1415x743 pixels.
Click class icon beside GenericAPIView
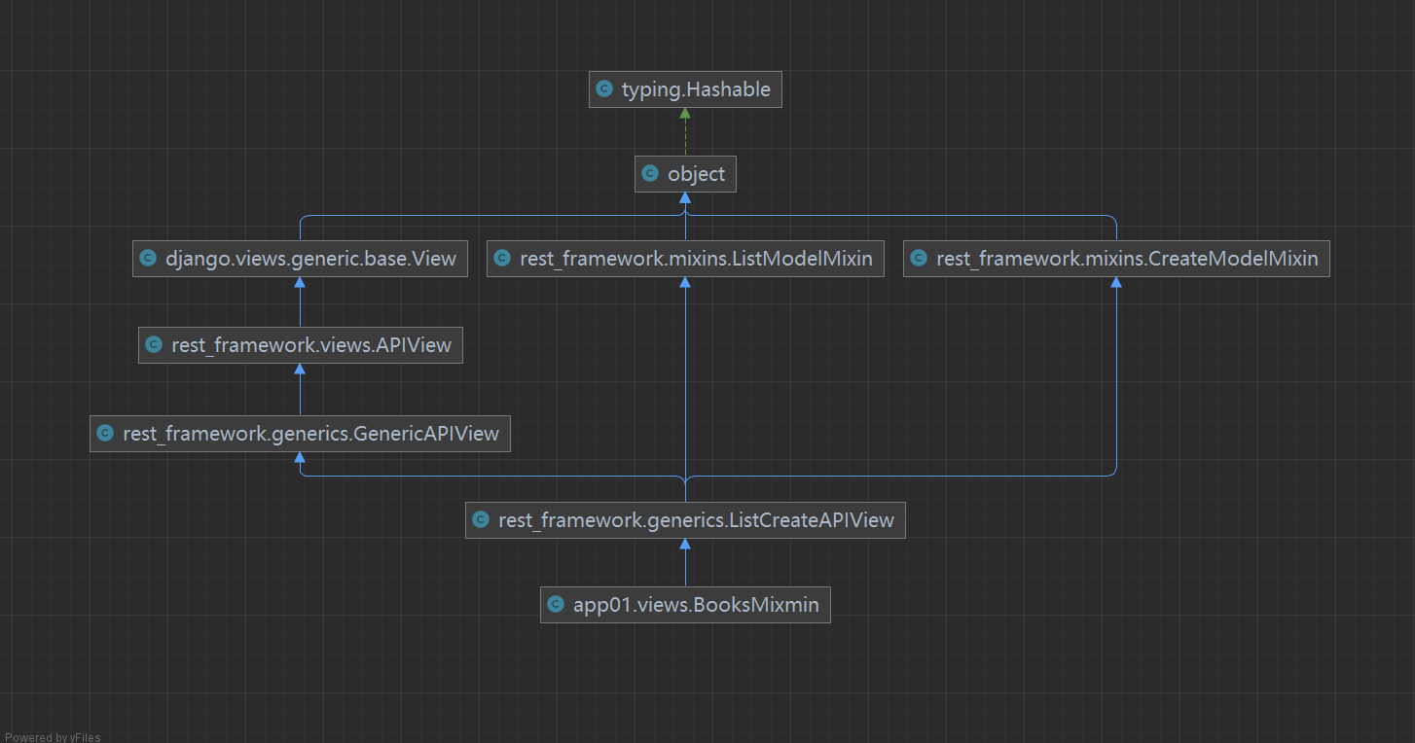105,434
